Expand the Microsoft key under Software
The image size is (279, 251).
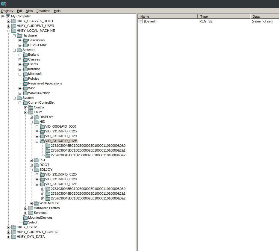[20, 74]
